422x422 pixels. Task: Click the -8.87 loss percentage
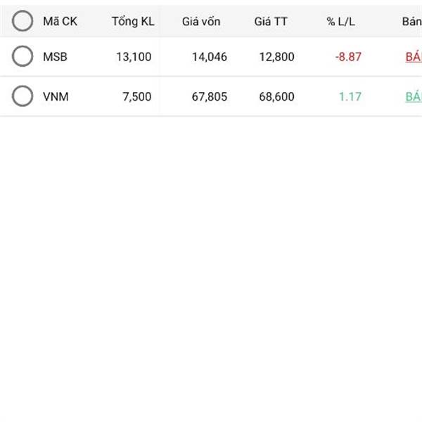(x=348, y=57)
